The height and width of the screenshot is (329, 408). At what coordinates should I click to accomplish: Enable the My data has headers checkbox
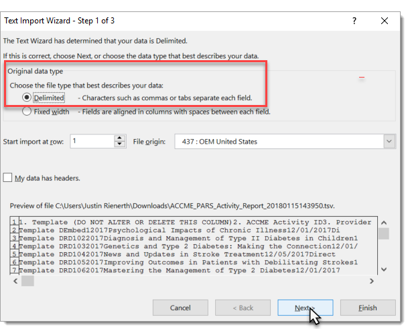(8, 178)
